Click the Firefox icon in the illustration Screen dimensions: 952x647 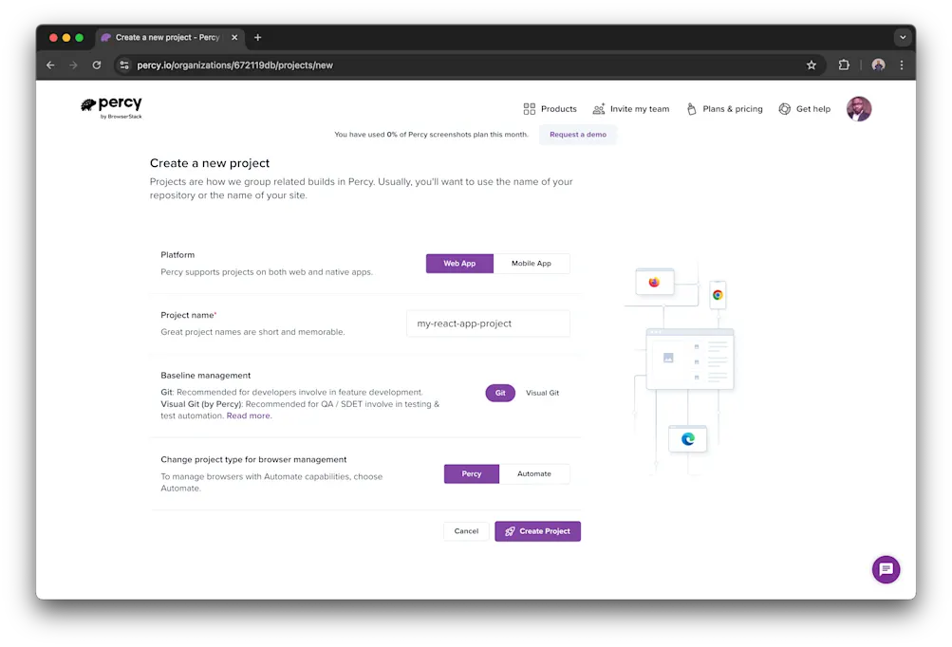654,282
